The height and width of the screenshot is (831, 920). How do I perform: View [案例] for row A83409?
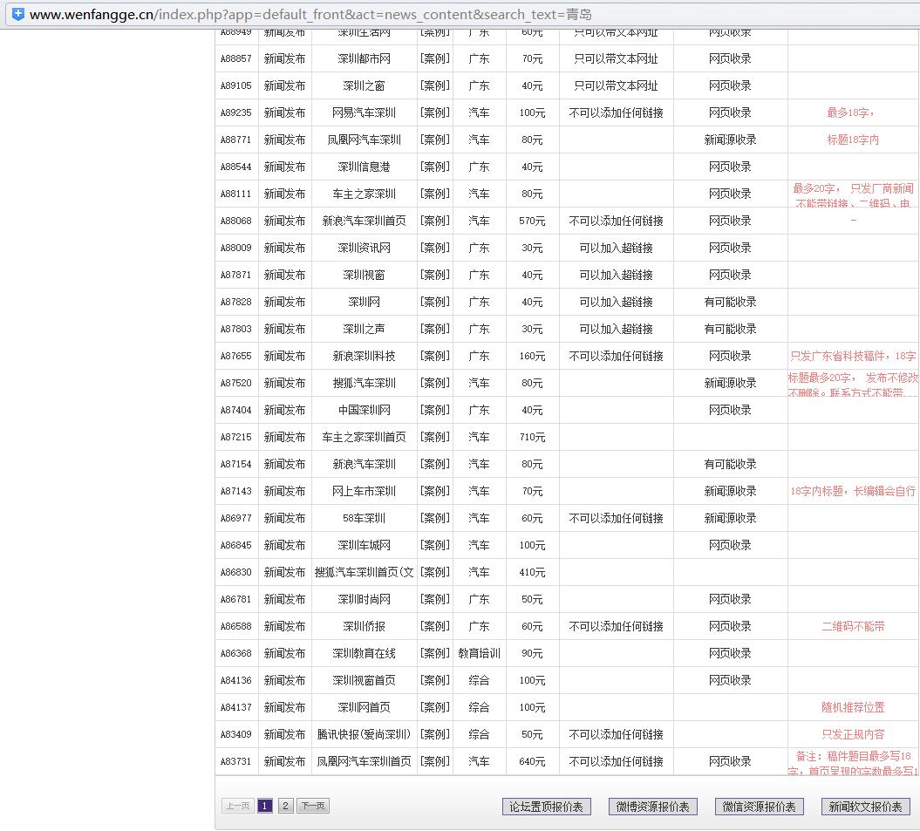pos(435,734)
